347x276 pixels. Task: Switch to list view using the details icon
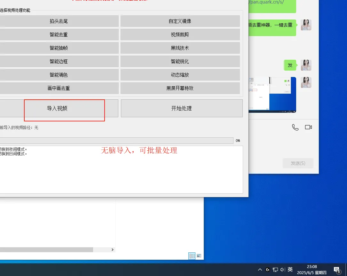192,256
